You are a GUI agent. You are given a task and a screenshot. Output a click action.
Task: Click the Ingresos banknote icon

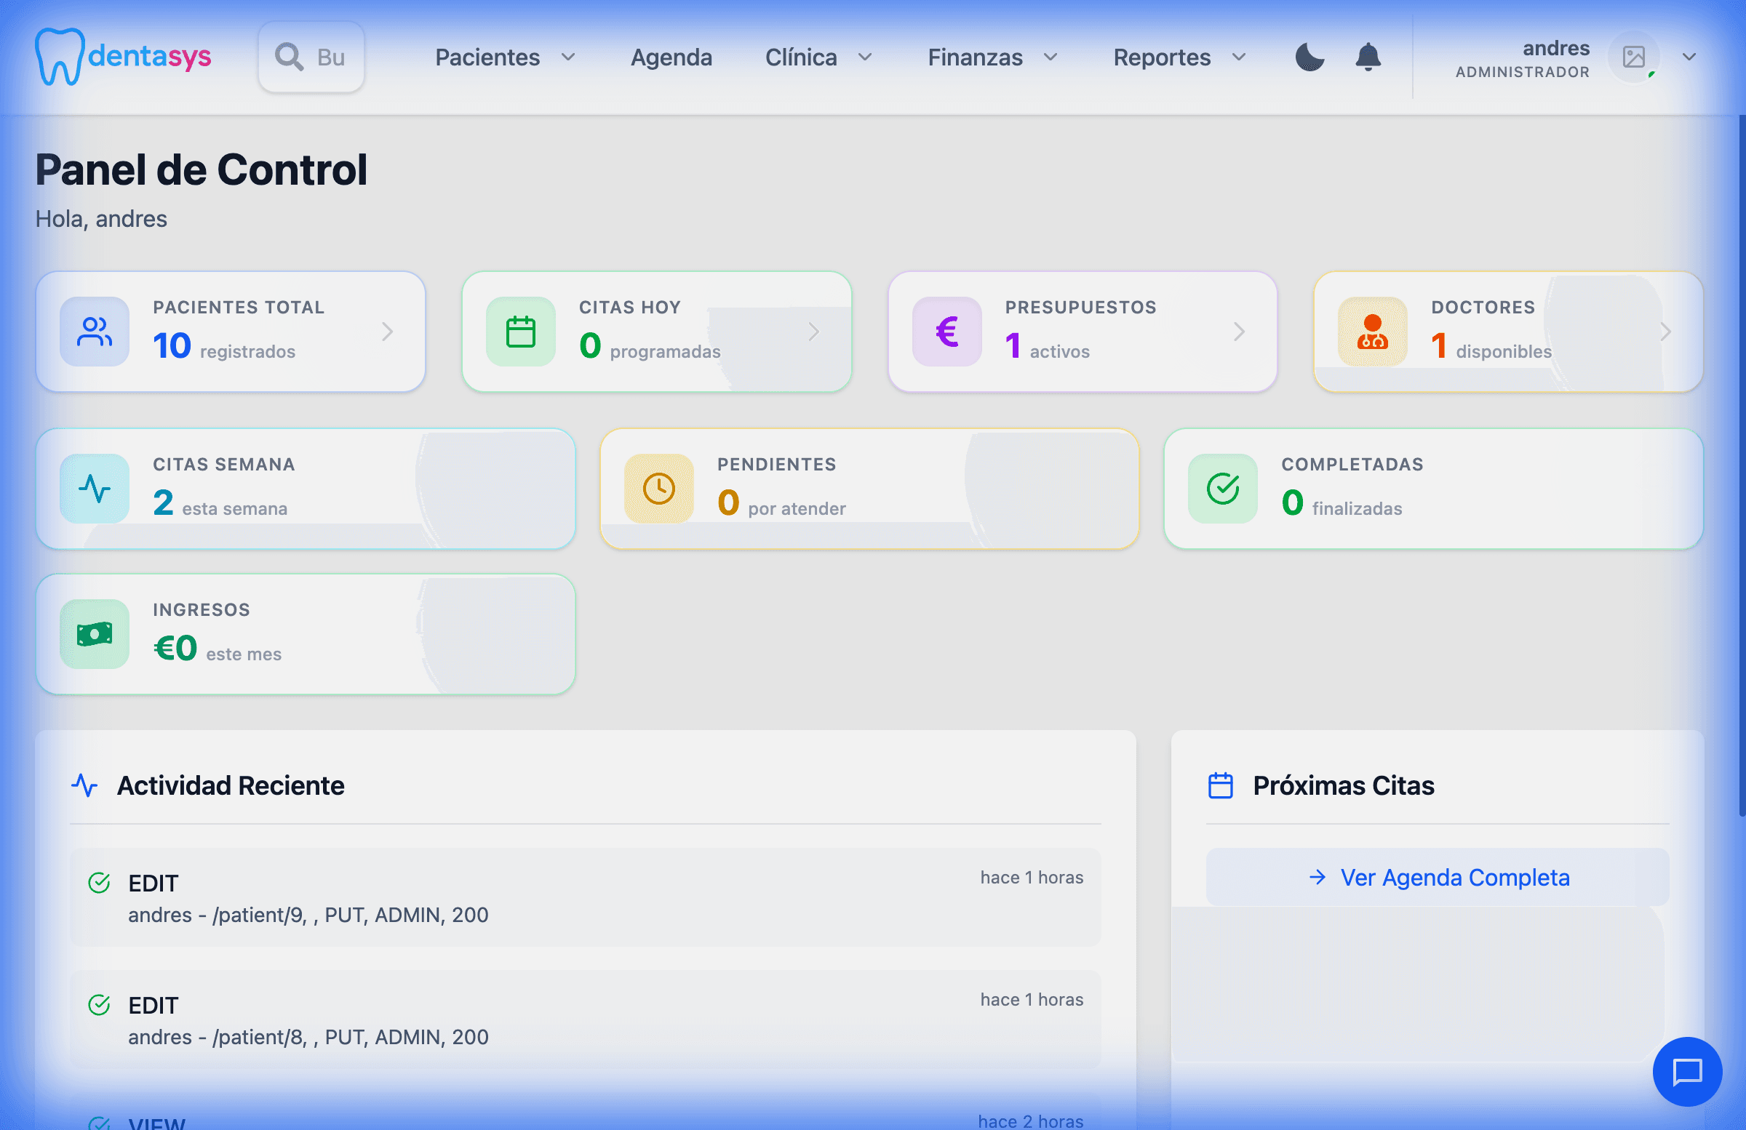pos(95,634)
